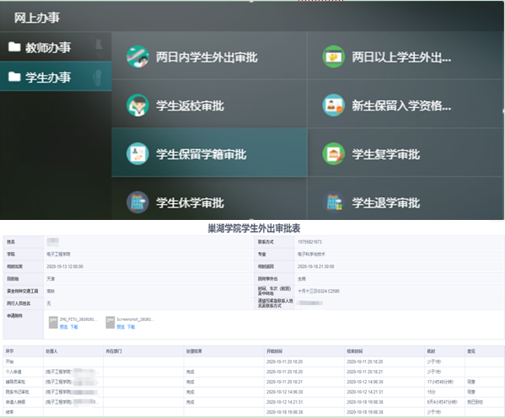Image resolution: width=505 pixels, height=418 pixels.
Task: Click the Screenshot attachment file icon
Action: tap(110, 323)
